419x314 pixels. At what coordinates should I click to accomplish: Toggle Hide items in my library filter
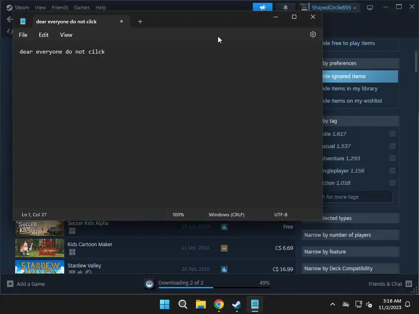tap(360, 88)
